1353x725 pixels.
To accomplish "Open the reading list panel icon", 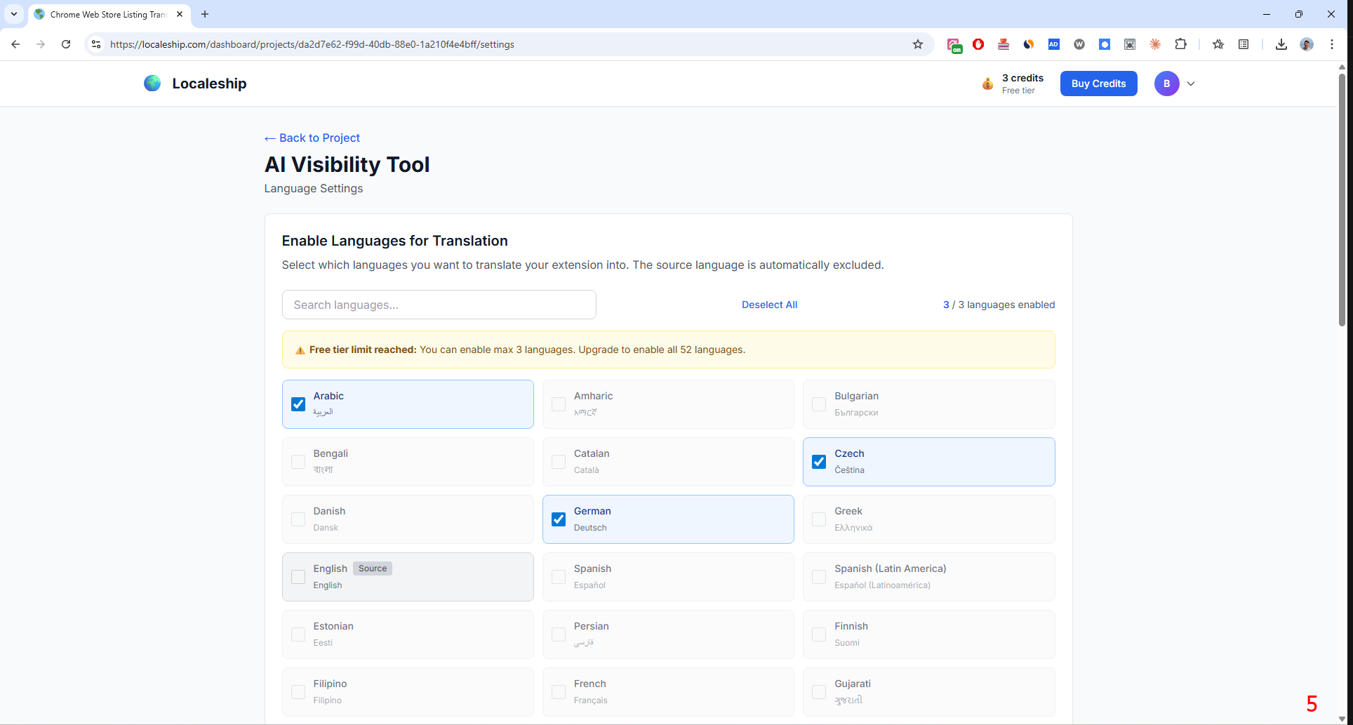I will (1243, 44).
